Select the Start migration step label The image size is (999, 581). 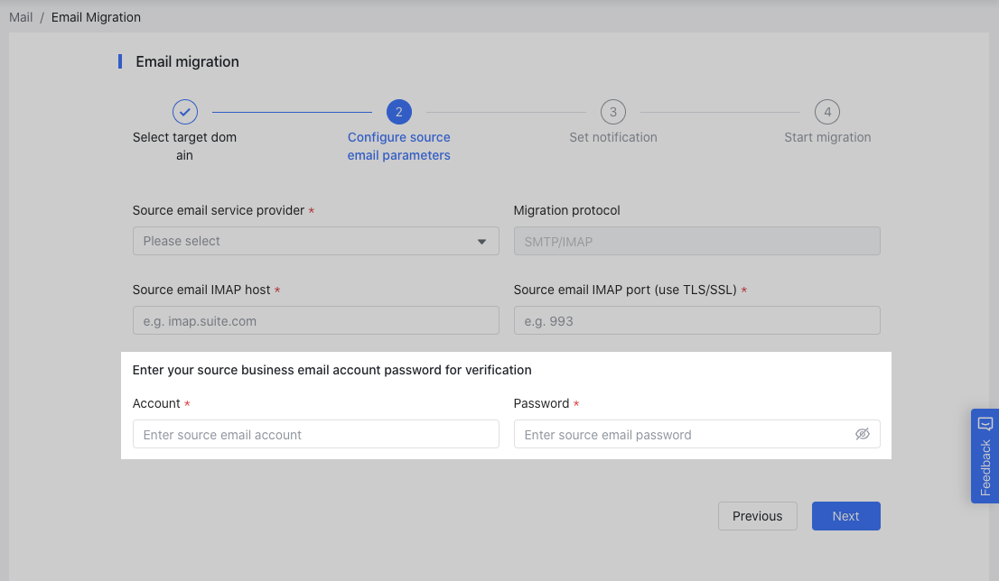click(826, 137)
